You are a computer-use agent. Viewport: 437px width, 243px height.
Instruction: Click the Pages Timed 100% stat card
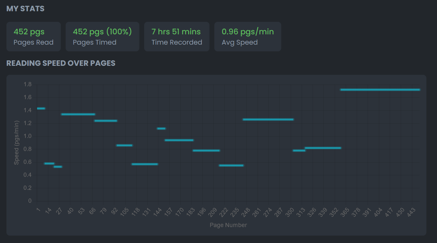tap(102, 37)
